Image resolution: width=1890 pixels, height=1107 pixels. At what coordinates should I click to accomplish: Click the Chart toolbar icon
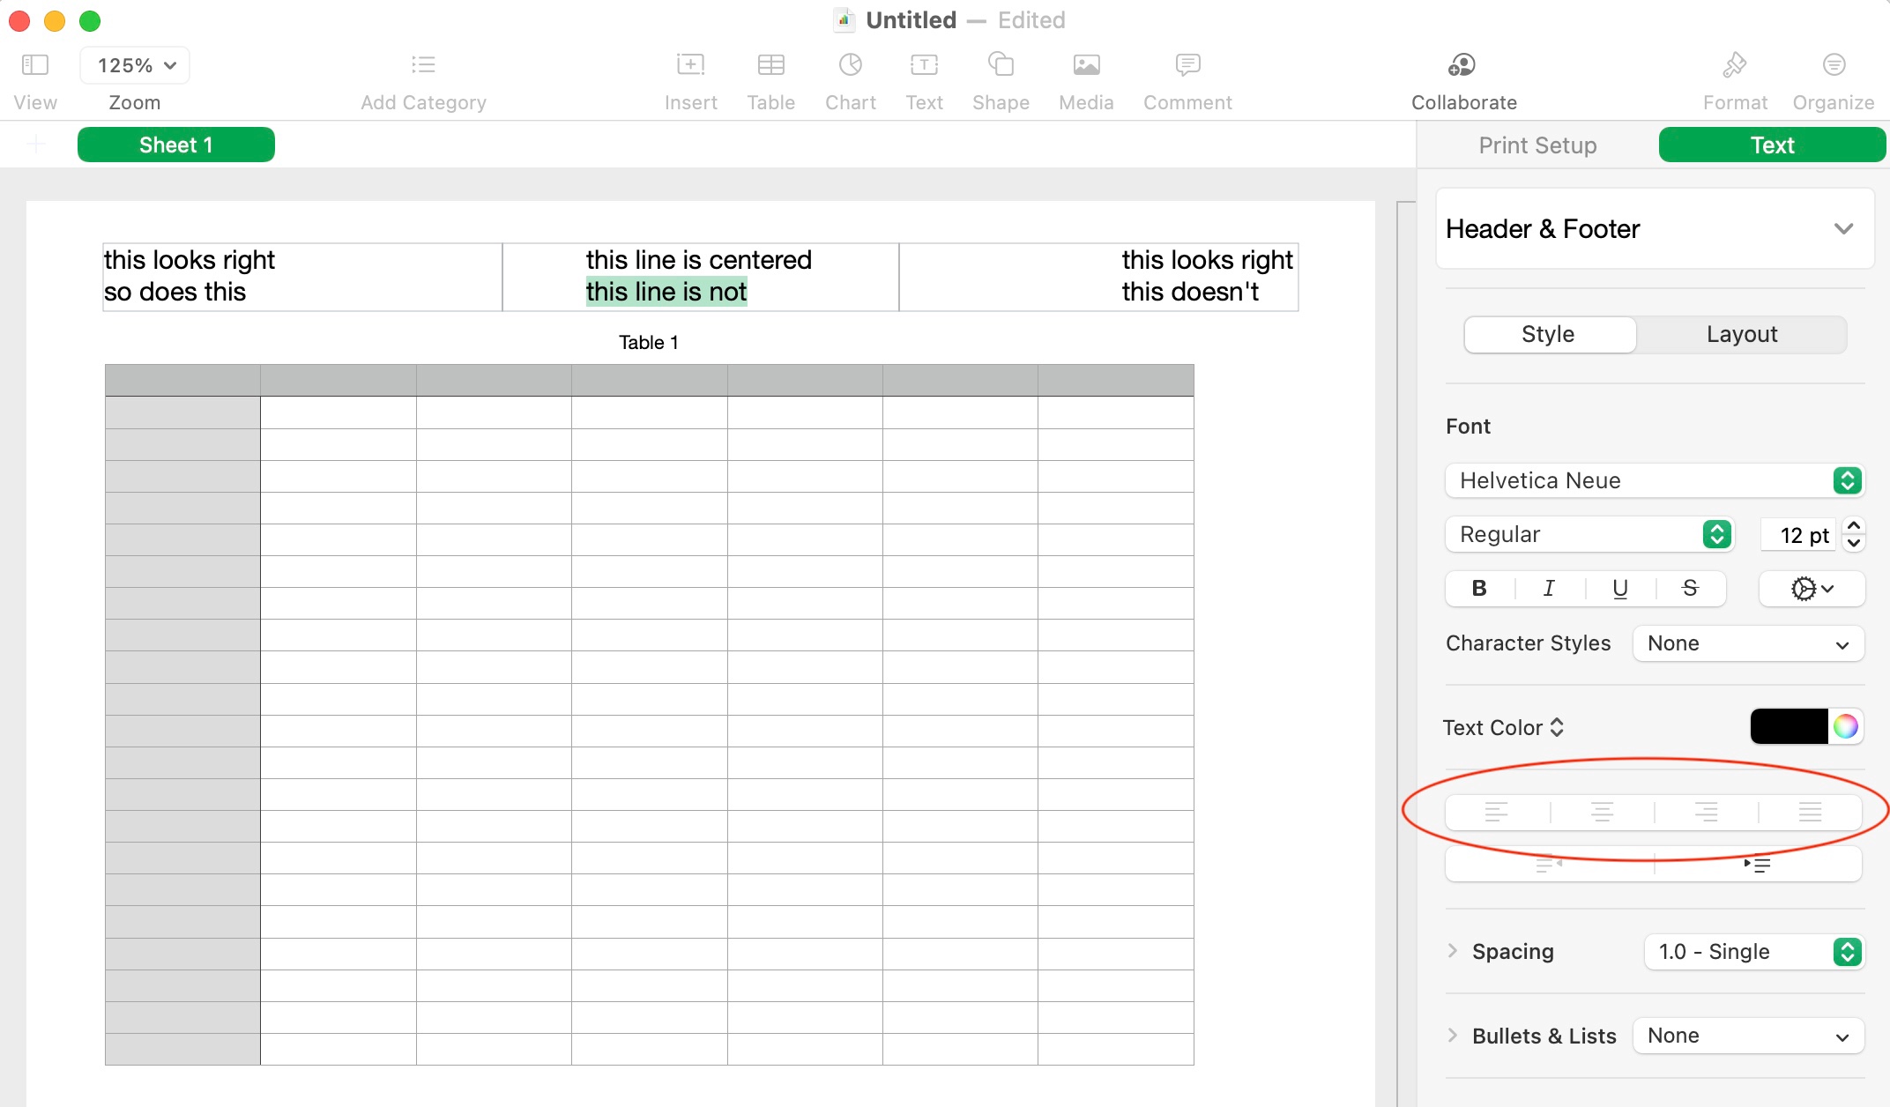pyautogui.click(x=850, y=65)
